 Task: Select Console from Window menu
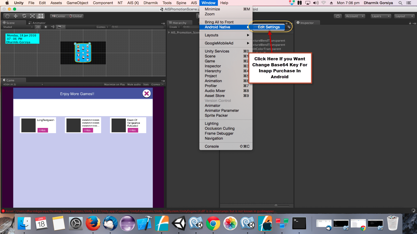click(226, 146)
